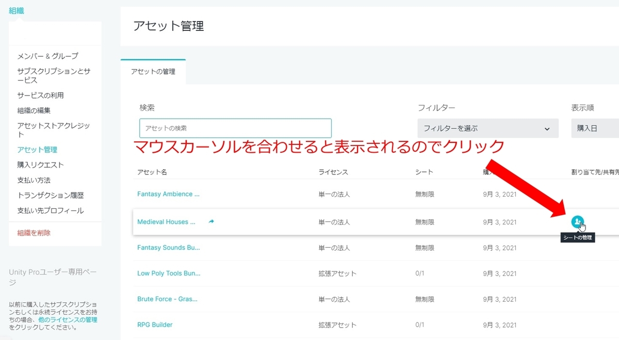Click the ライセンス column header
Viewport: 619px width, 340px height.
point(333,172)
